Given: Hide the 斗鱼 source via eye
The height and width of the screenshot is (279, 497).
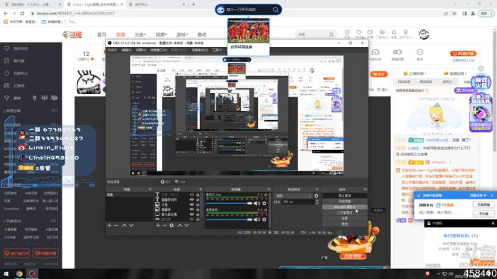Looking at the screenshot, I should tap(191, 205).
